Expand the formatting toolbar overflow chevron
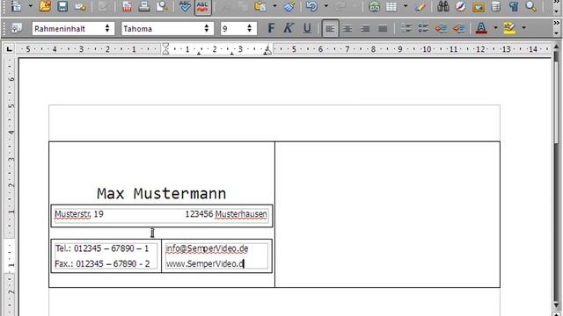 [557, 24]
